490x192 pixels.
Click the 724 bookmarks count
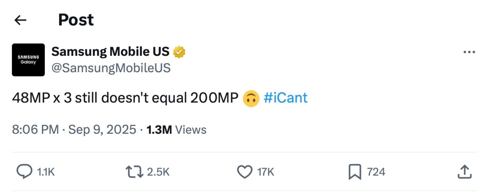click(x=376, y=172)
